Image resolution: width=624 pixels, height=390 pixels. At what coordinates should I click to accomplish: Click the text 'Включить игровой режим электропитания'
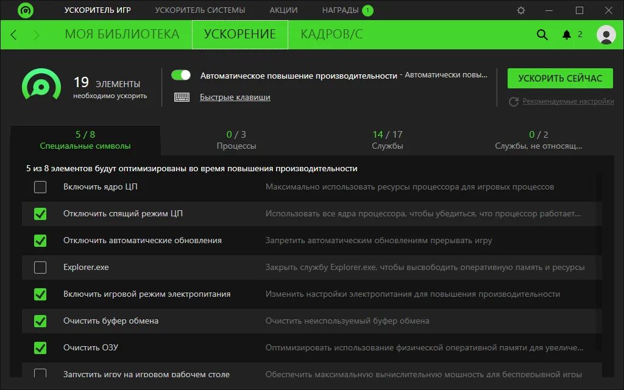click(147, 294)
